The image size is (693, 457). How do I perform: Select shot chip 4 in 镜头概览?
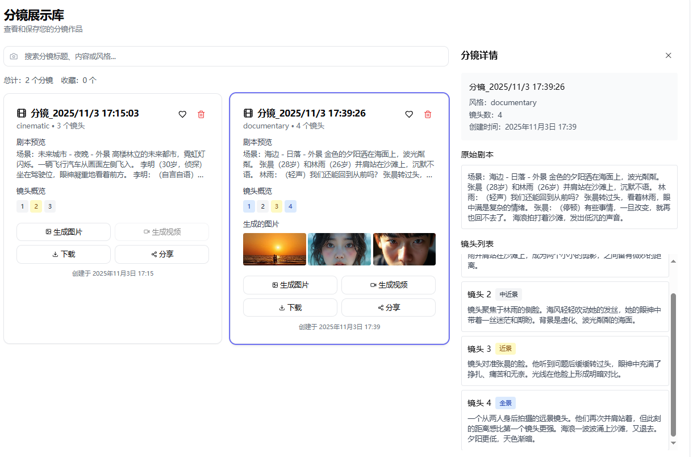290,206
